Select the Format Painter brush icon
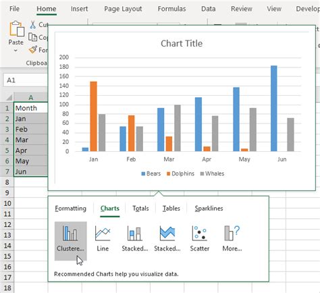Viewport: 320px width, 293px height. pos(33,49)
